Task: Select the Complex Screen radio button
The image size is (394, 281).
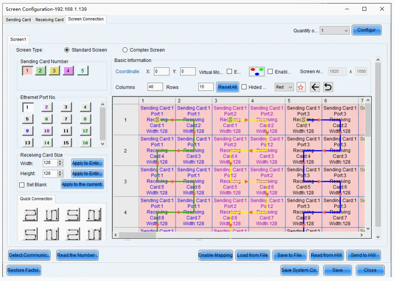Action: tap(125, 50)
